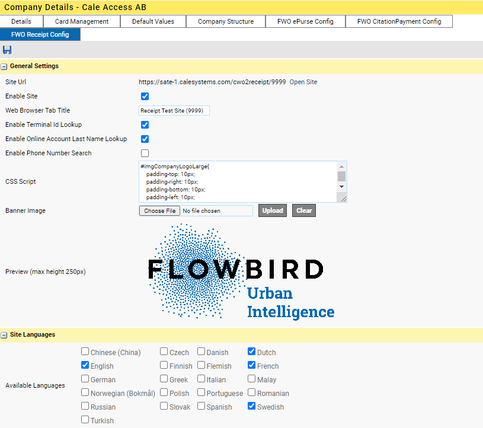483x428 pixels.
Task: Click the Web Browser Tab Title field
Action: click(174, 111)
